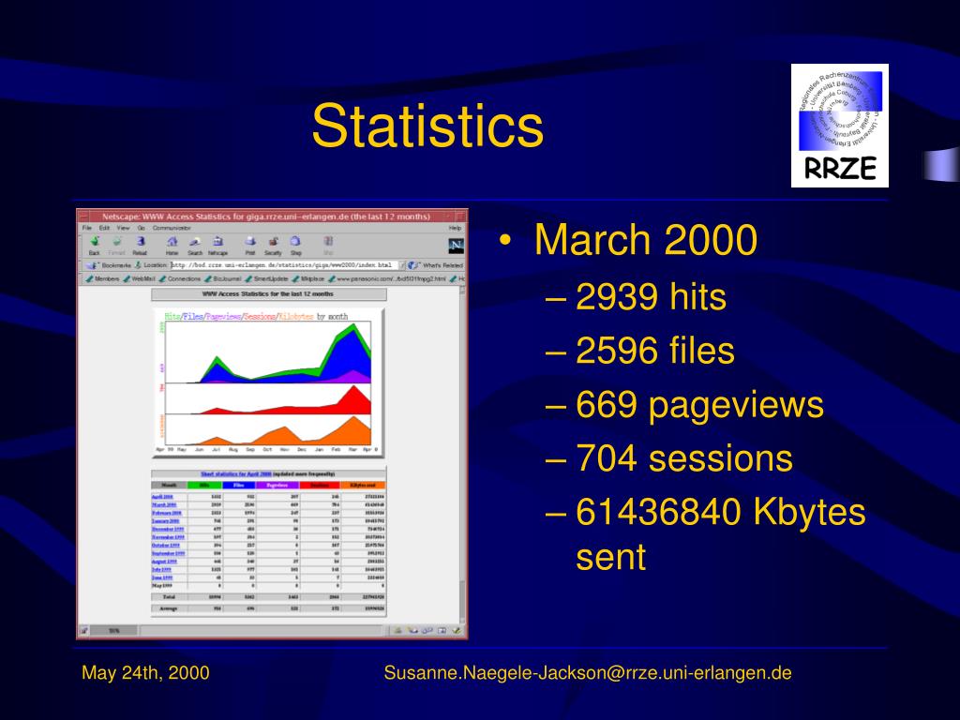Open the BizJournal personal toolbar bookmark

click(x=223, y=278)
